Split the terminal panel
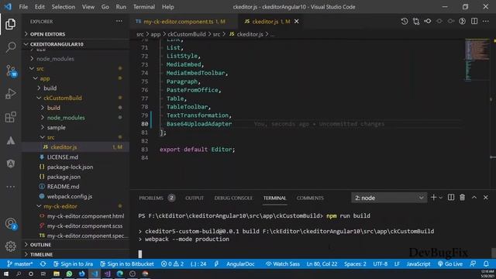This screenshot has width=496, height=279. (451, 198)
